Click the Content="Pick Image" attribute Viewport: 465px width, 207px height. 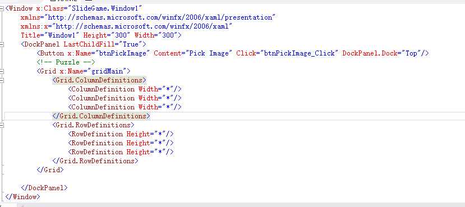pyautogui.click(x=193, y=53)
